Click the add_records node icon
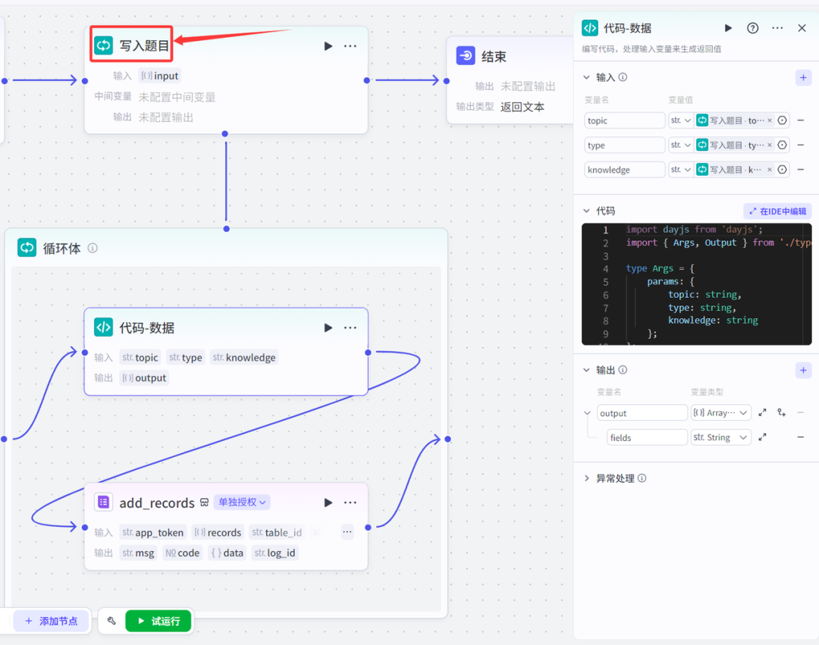 pyautogui.click(x=103, y=502)
